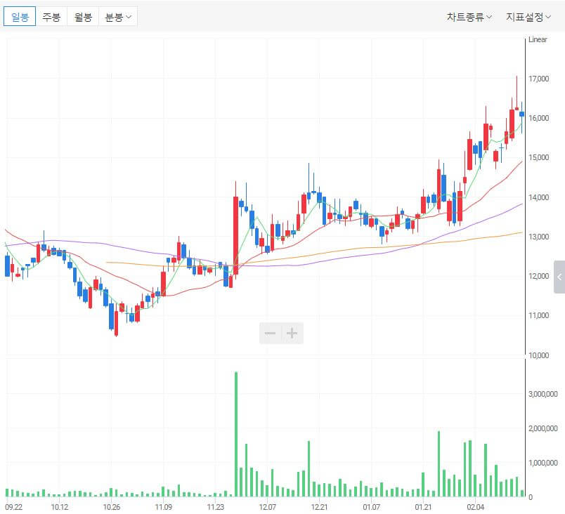The height and width of the screenshot is (514, 565).
Task: Click the minus zoom-out chart button
Action: coord(271,334)
